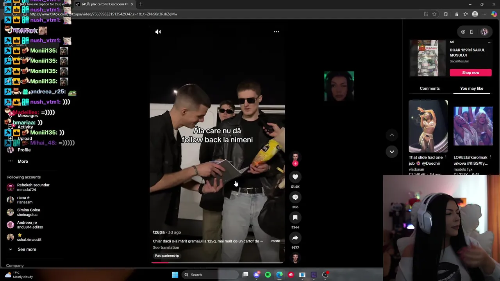The height and width of the screenshot is (281, 500).
Task: Open Messages in TikTok sidebar
Action: [27, 116]
